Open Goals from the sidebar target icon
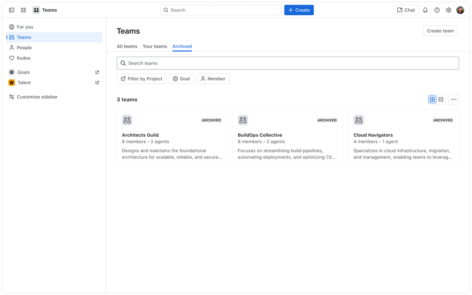Image resolution: width=472 pixels, height=295 pixels. pos(12,72)
